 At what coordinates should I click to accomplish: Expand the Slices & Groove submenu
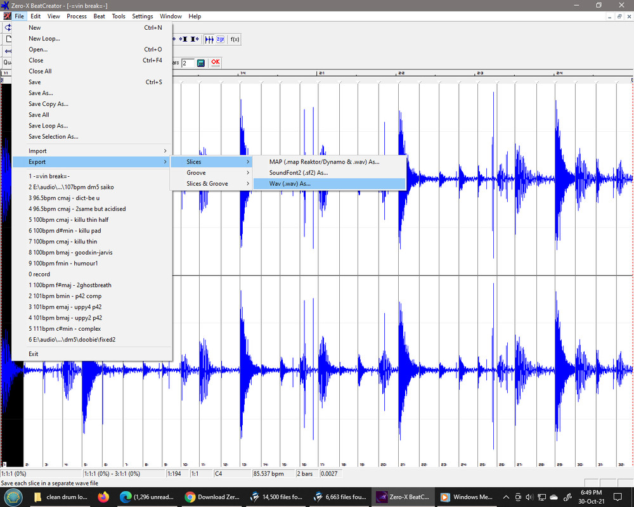(212, 184)
